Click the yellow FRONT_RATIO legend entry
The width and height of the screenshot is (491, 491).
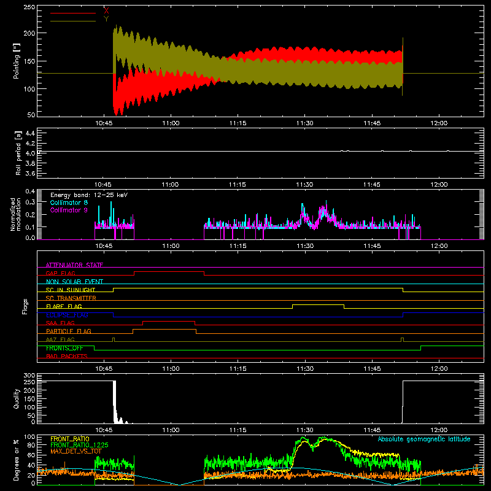pos(70,439)
